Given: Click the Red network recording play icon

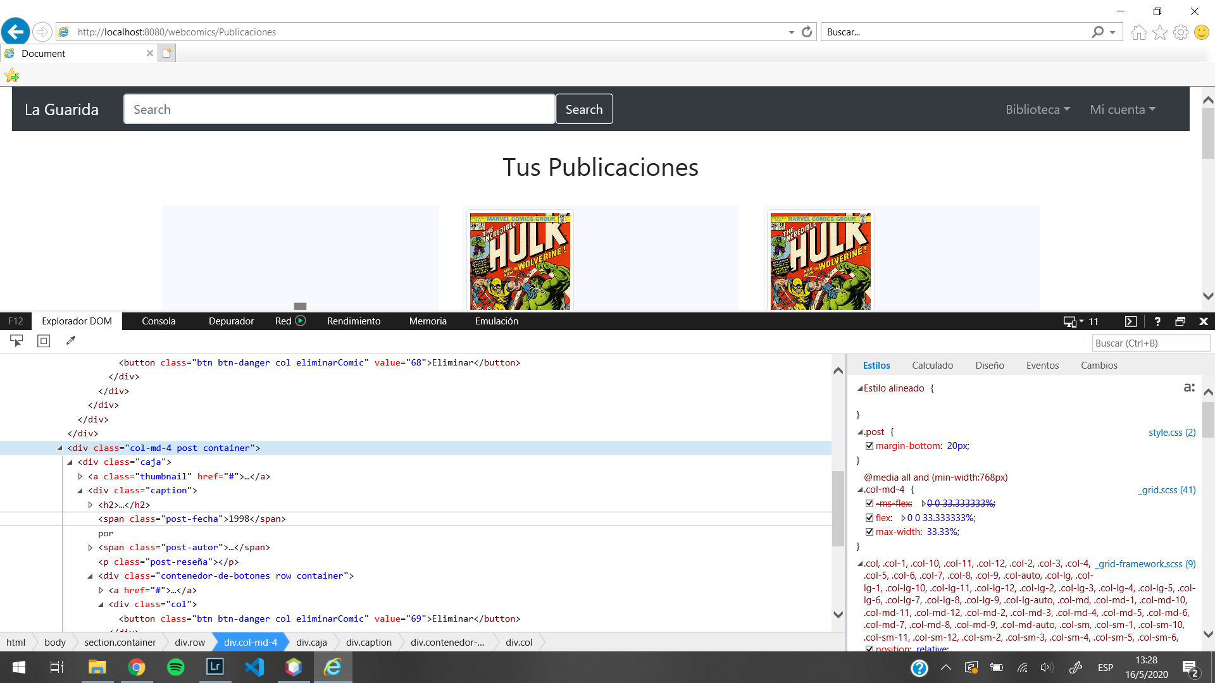Looking at the screenshot, I should click(301, 321).
